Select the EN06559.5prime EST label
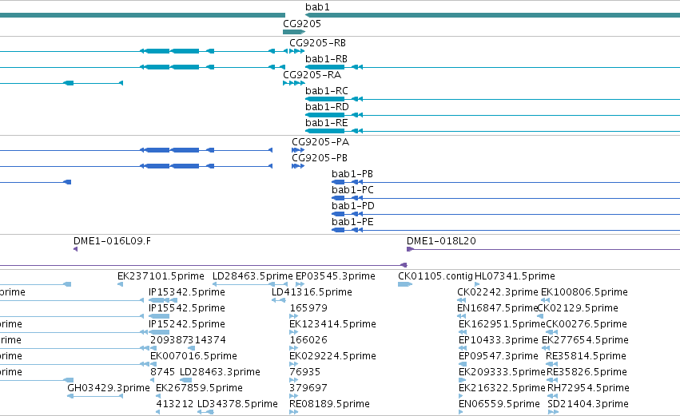This screenshot has height=416, width=680. (x=499, y=405)
